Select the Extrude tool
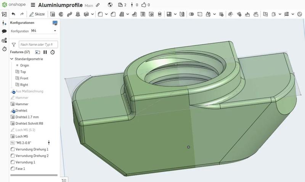This screenshot has height=182, width=305. pos(53,14)
